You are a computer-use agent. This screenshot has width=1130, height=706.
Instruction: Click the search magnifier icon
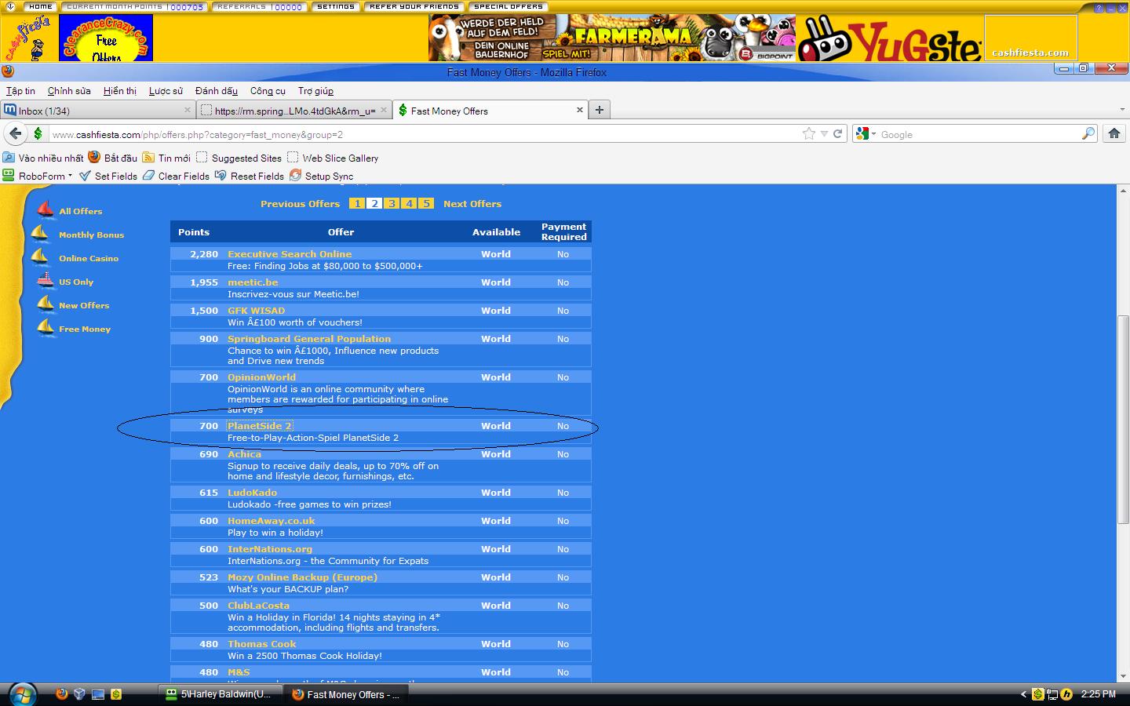coord(1088,134)
